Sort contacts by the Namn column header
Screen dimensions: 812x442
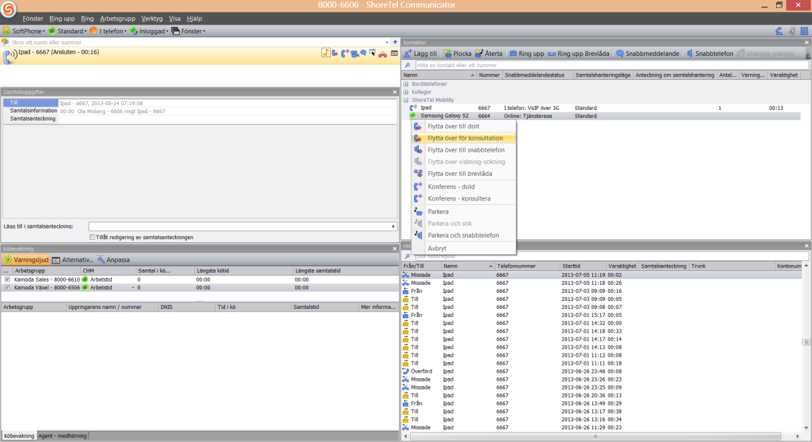click(x=439, y=75)
